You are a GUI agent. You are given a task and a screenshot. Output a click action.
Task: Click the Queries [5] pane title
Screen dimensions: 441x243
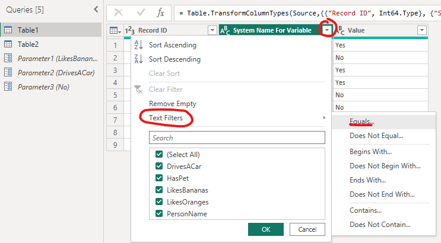pyautogui.click(x=25, y=10)
